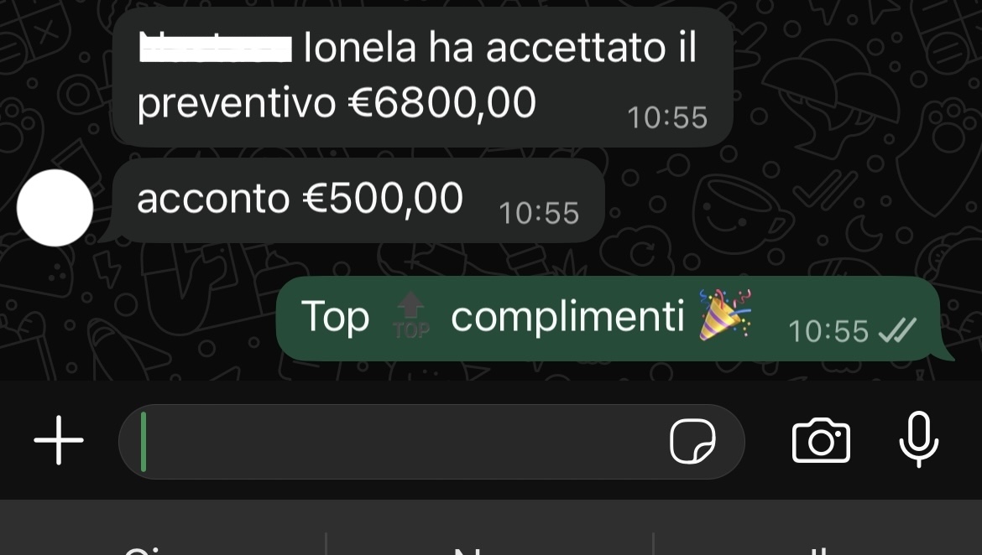
Task: Tap the plus attachment icon
Action: click(58, 440)
